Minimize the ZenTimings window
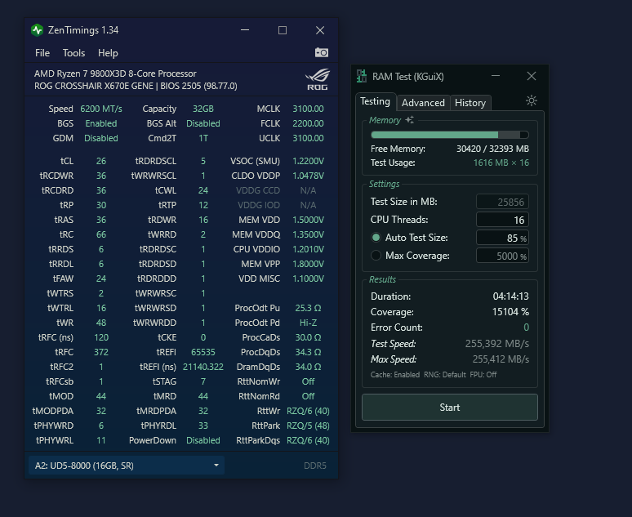Viewport: 632px width, 517px height. (x=245, y=30)
